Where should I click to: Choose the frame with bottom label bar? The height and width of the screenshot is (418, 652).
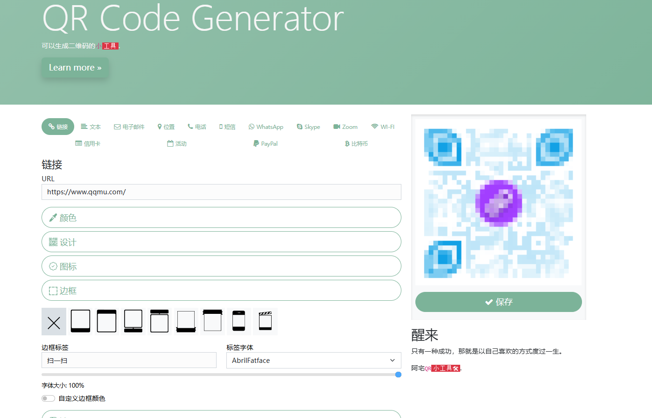click(x=80, y=321)
